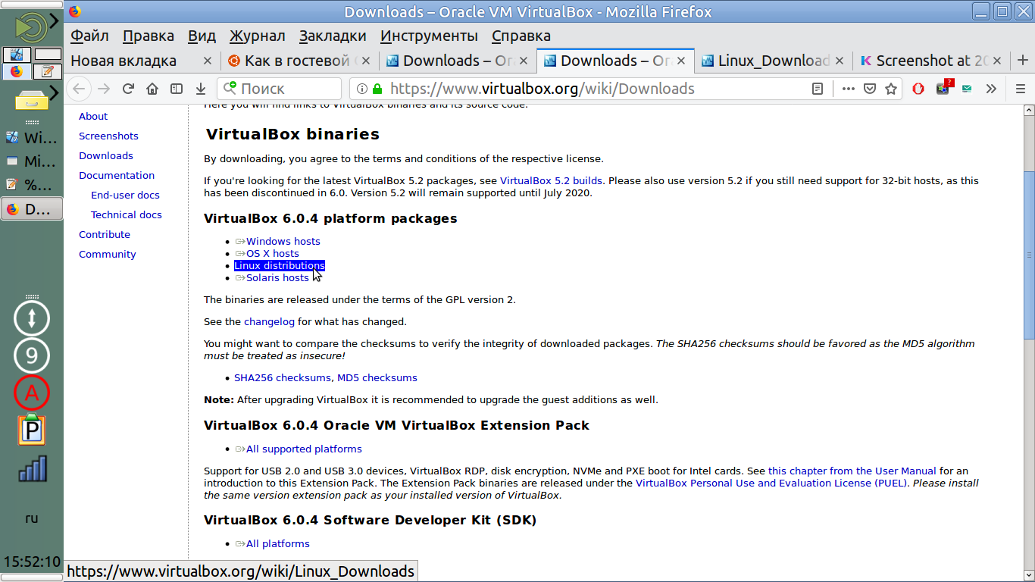1035x582 pixels.
Task: Go back with the Firefox back arrow
Action: pos(79,89)
